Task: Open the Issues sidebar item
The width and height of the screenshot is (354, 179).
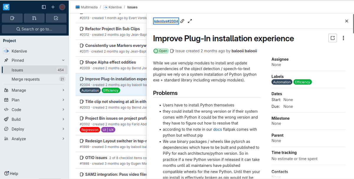Action: coord(17,70)
